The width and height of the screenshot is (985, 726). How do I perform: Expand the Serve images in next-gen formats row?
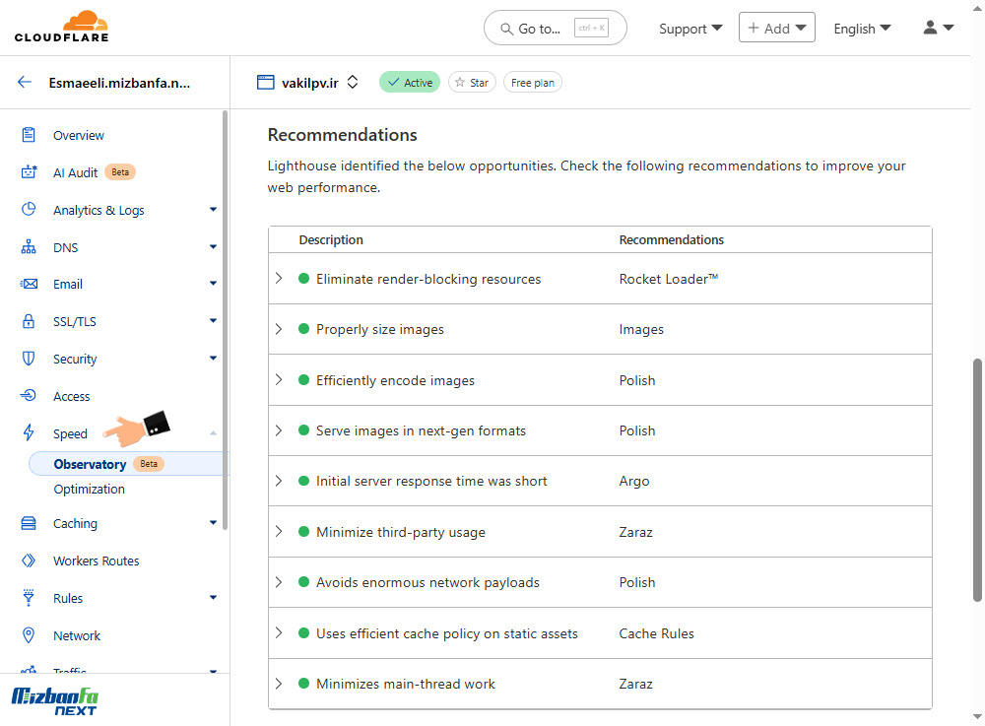(279, 430)
